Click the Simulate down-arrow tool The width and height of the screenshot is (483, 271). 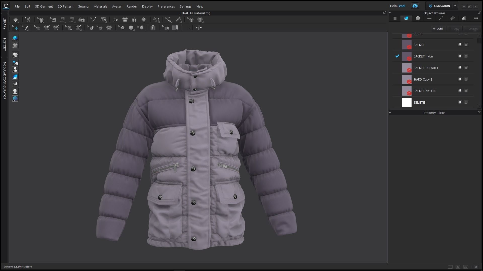coord(16,20)
